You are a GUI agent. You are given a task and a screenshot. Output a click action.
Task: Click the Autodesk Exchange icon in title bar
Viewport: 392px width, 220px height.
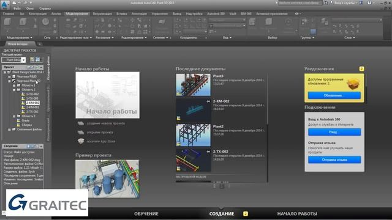point(361,2)
